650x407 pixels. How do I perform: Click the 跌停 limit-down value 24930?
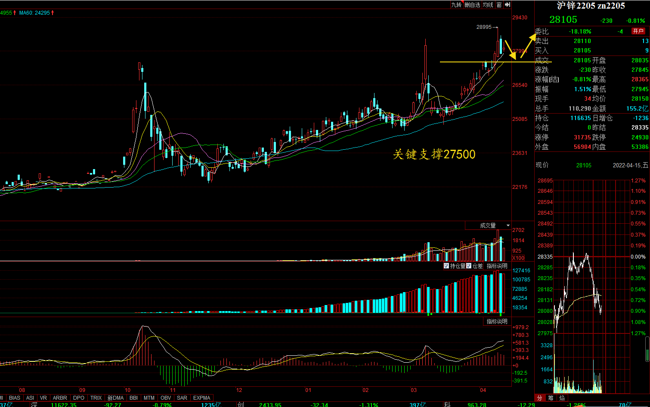click(640, 137)
